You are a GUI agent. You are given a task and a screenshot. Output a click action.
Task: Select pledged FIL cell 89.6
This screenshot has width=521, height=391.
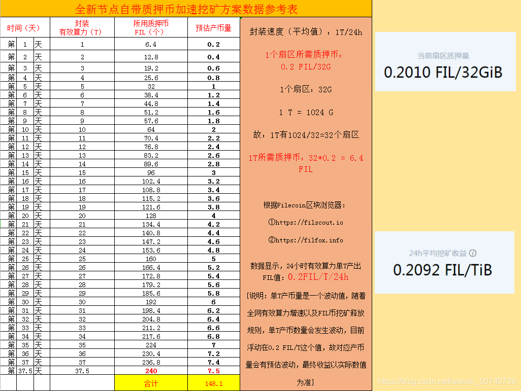point(151,164)
